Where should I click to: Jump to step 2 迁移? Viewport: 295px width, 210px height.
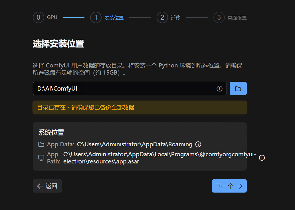(169, 17)
